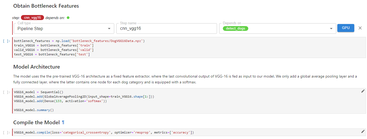Click the Obtain Bottleneck Features heading

coord(46,6)
